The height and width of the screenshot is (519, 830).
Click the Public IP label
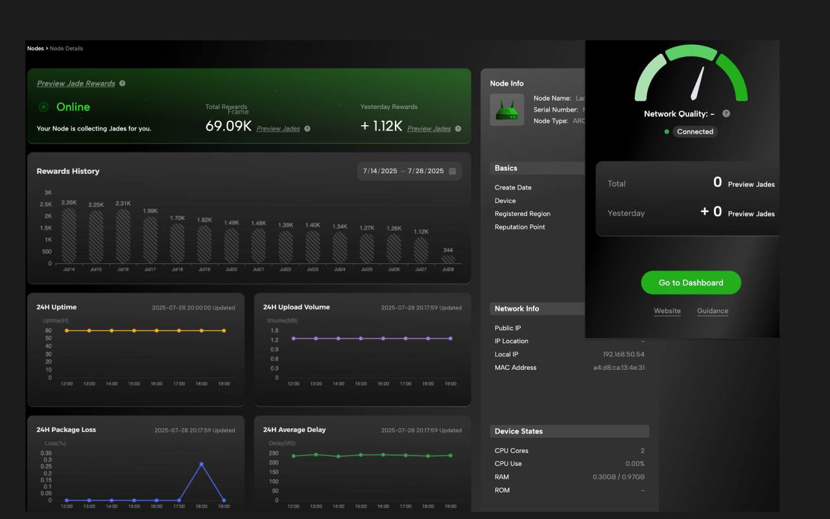point(508,328)
